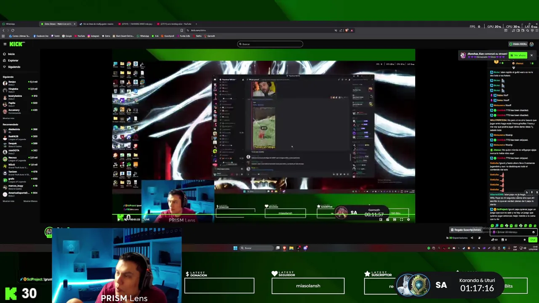Open Kingteka channel in sidebar
Screen dimensions: 539x303
tap(20, 90)
